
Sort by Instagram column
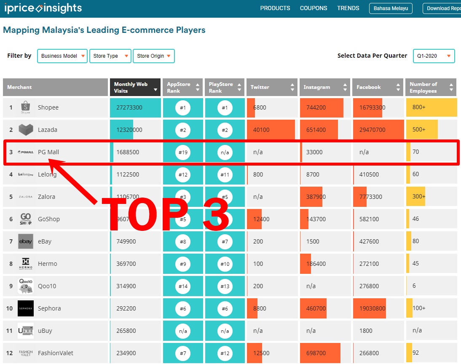tap(325, 87)
